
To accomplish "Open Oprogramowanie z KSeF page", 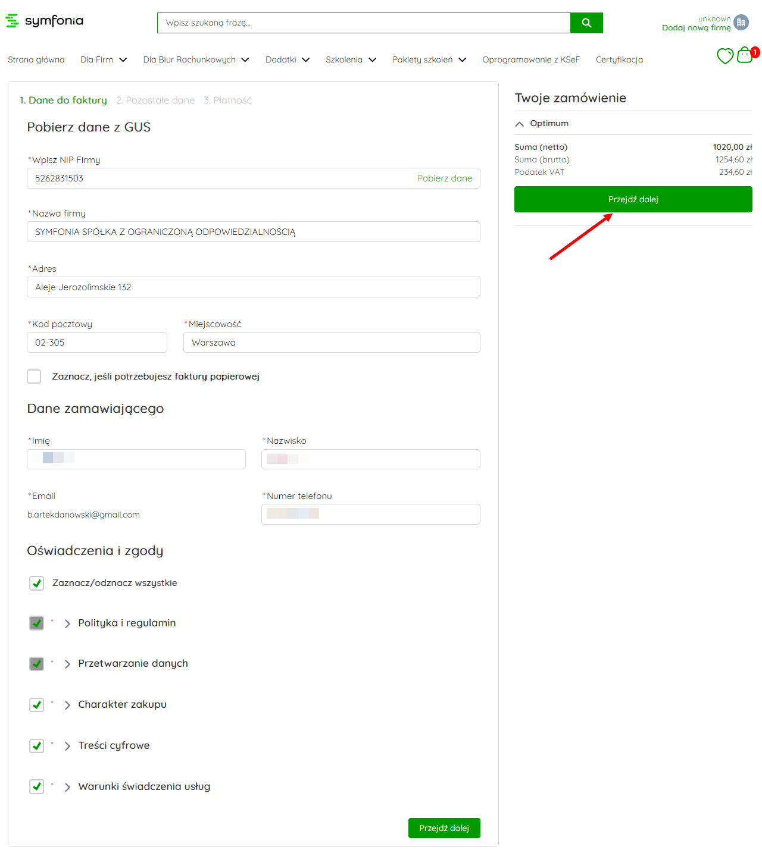I will point(531,59).
